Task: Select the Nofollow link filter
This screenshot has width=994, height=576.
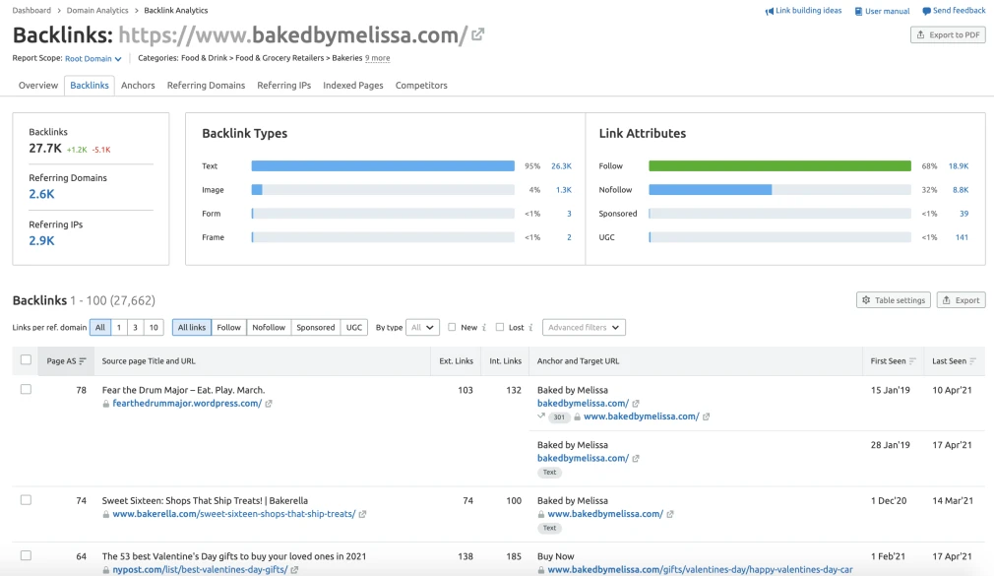Action: (x=269, y=327)
